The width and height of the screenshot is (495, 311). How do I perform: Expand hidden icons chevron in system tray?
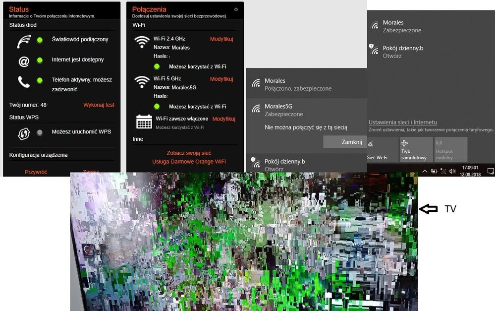(425, 171)
